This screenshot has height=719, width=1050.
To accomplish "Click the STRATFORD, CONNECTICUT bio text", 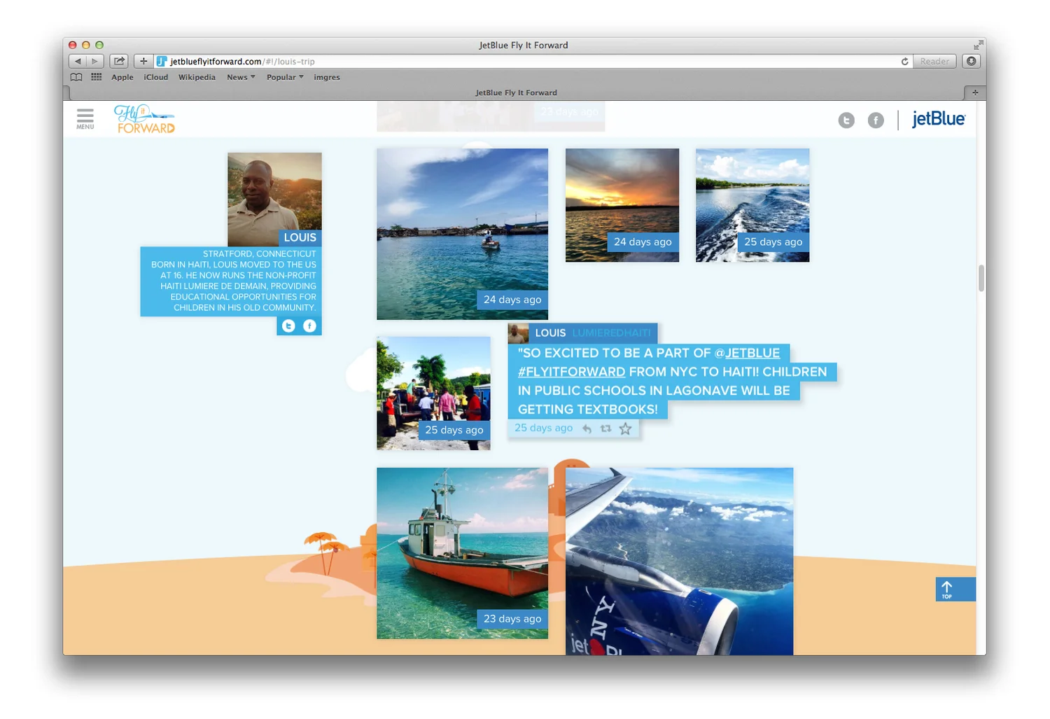I will tap(259, 253).
